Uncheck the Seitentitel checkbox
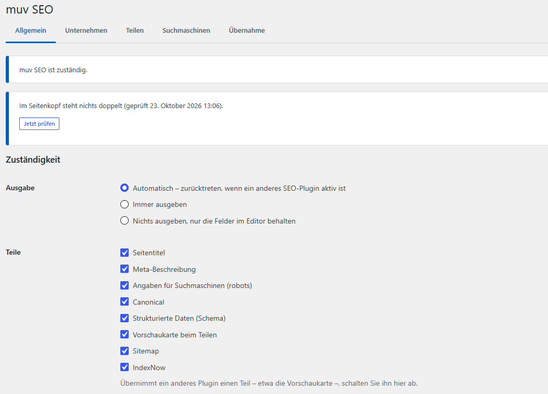 click(x=124, y=253)
